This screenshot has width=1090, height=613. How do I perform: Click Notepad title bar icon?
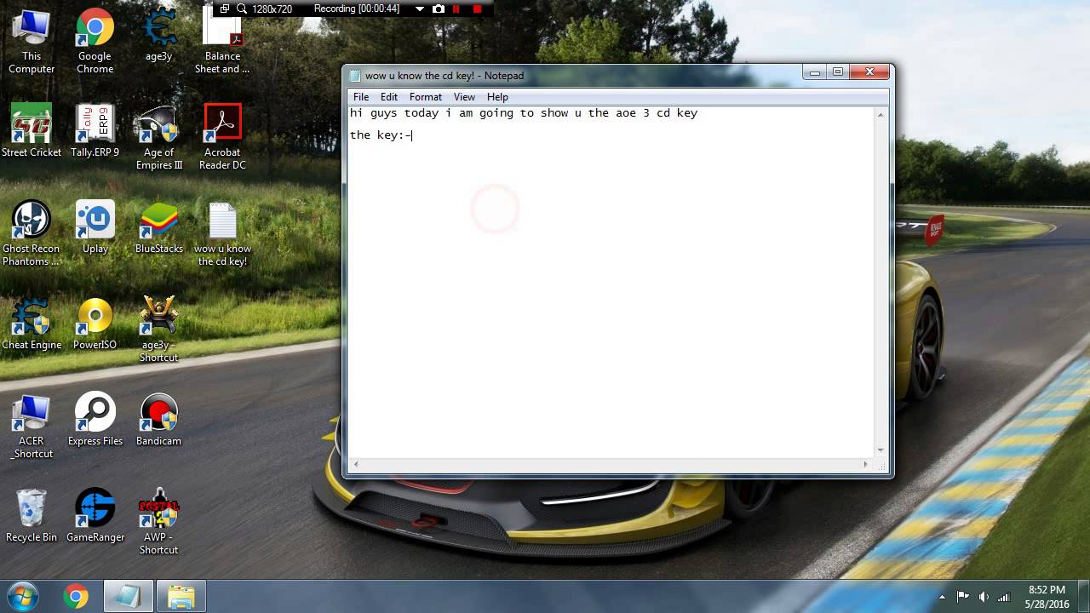[356, 76]
